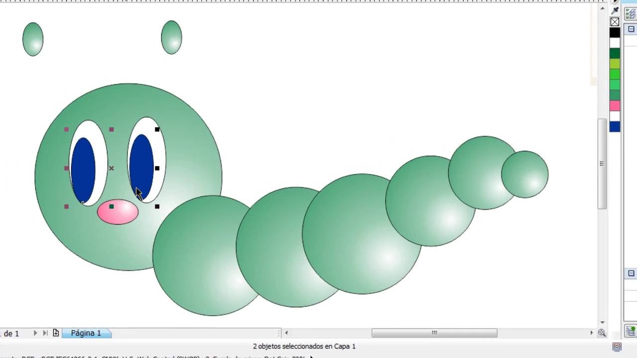
Task: Jump to the last page arrow
Action: click(x=45, y=333)
